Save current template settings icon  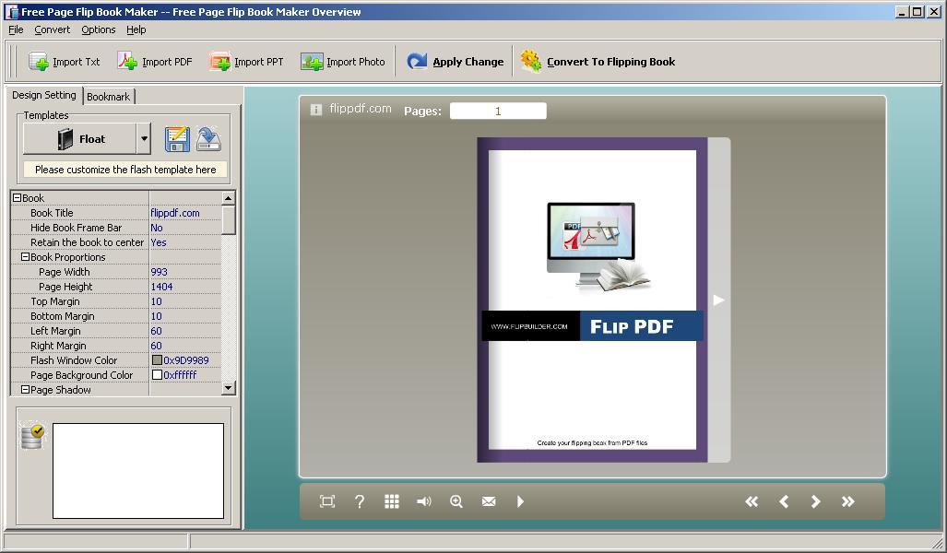pyautogui.click(x=177, y=139)
